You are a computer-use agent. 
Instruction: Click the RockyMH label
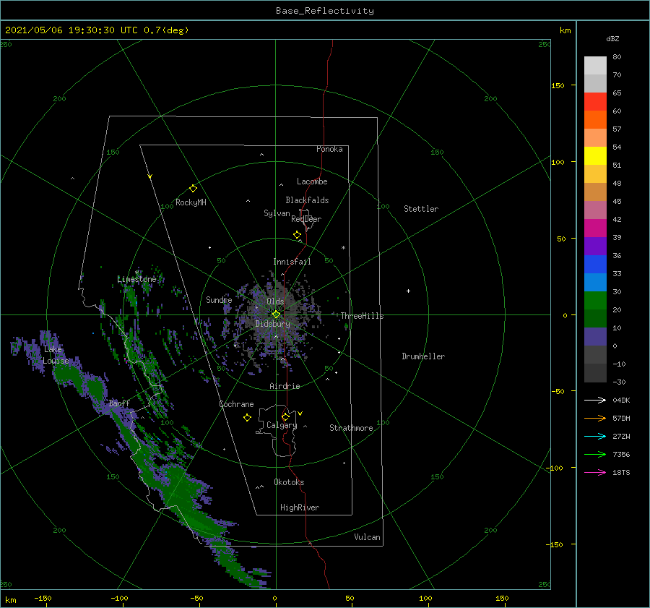pos(191,202)
